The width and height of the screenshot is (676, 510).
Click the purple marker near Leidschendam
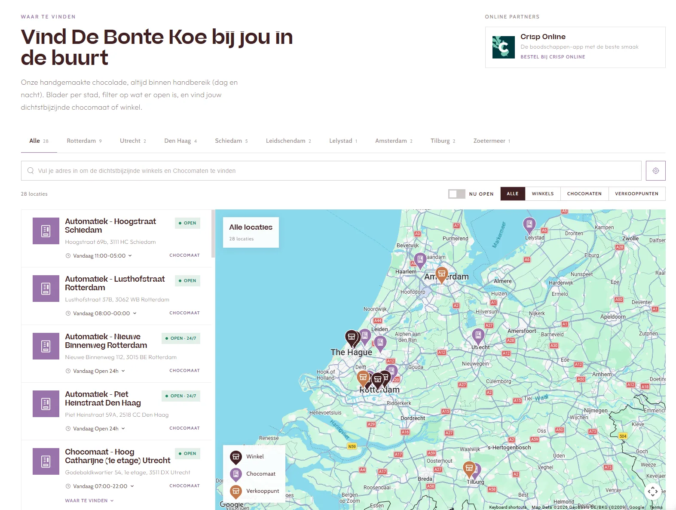[380, 344]
